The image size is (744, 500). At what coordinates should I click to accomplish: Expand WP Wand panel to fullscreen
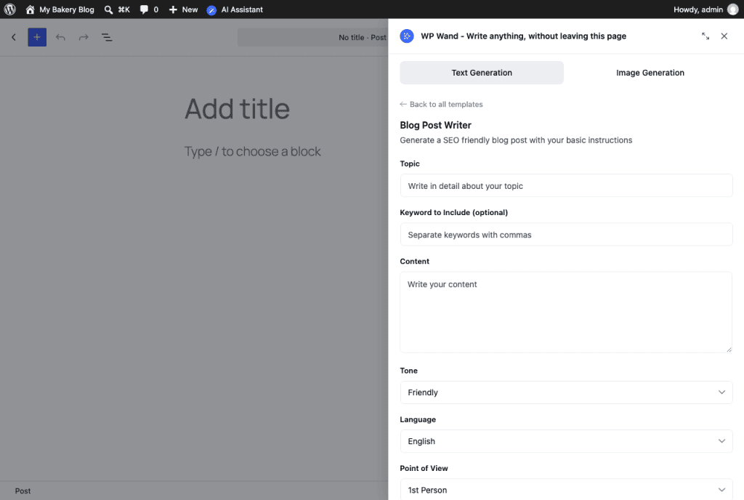pyautogui.click(x=705, y=36)
